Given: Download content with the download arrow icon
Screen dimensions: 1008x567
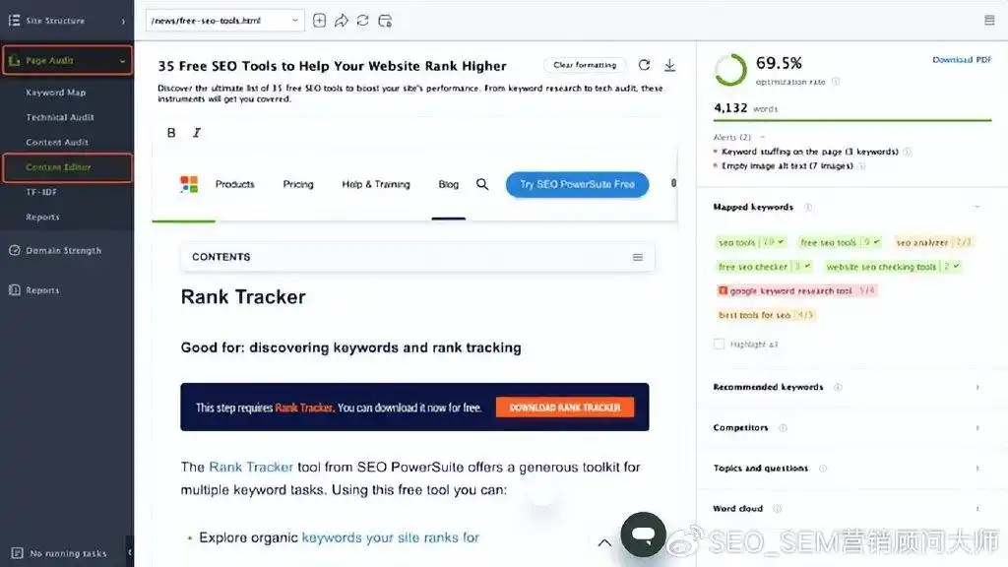Looking at the screenshot, I should (x=669, y=65).
